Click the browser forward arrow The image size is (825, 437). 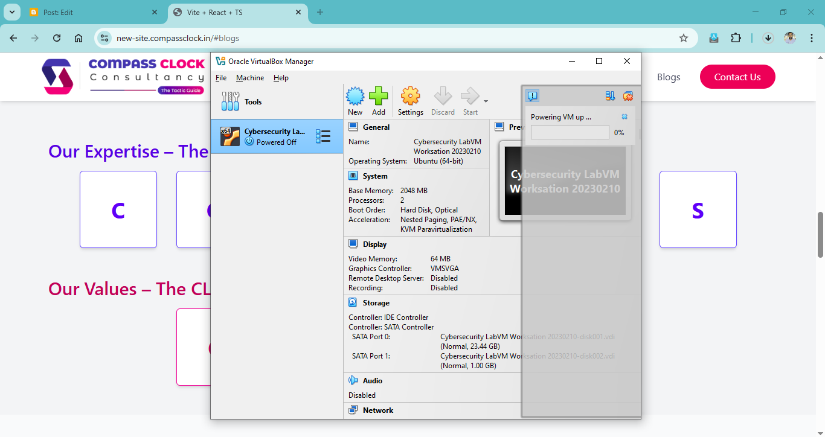point(35,38)
